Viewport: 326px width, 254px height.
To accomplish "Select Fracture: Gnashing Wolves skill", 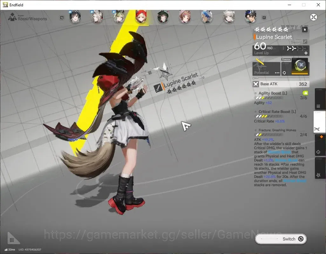I will pyautogui.click(x=277, y=130).
